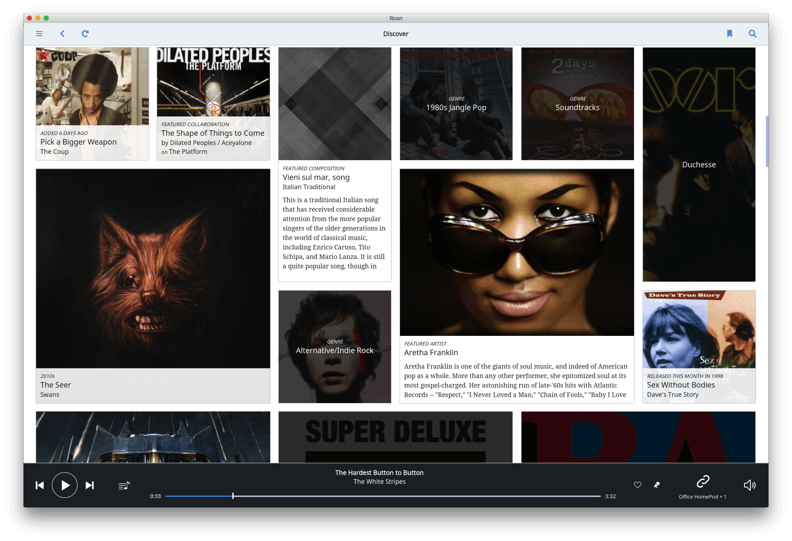Skip to the next track

[90, 485]
